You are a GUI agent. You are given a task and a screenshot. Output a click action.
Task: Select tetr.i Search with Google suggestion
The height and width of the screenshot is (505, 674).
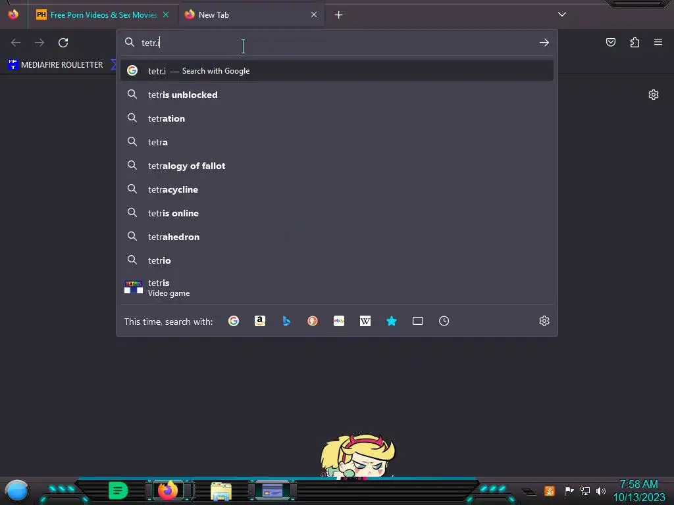point(337,71)
